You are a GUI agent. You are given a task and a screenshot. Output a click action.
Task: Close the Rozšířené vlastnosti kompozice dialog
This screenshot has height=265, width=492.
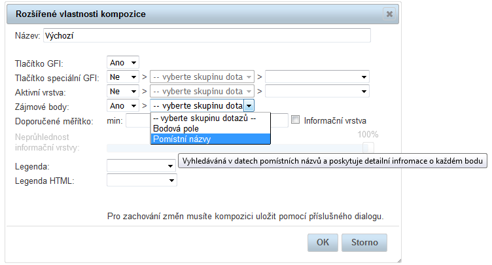pyautogui.click(x=389, y=14)
